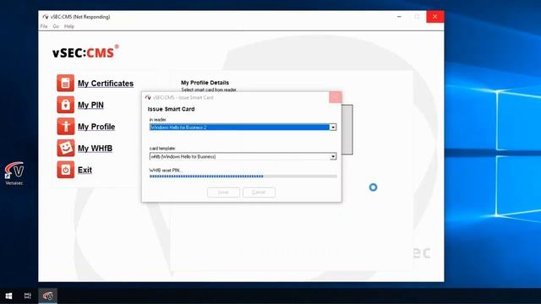Click the My PIN lock icon

[65, 105]
